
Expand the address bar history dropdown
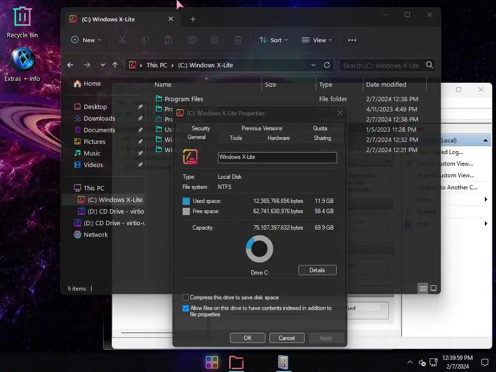[313, 65]
